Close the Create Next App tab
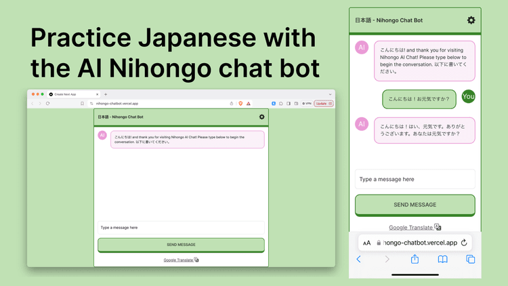 coord(97,94)
